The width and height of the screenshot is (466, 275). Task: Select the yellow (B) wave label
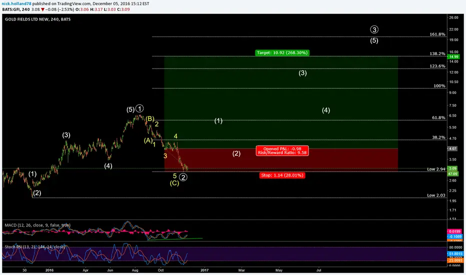149,118
